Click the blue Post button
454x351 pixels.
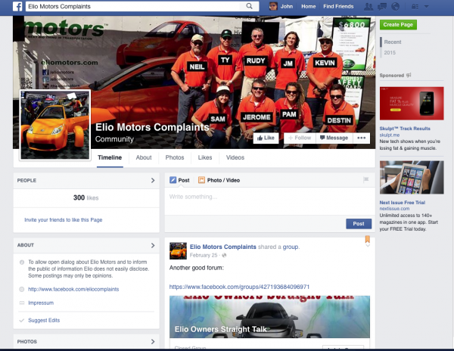point(359,224)
